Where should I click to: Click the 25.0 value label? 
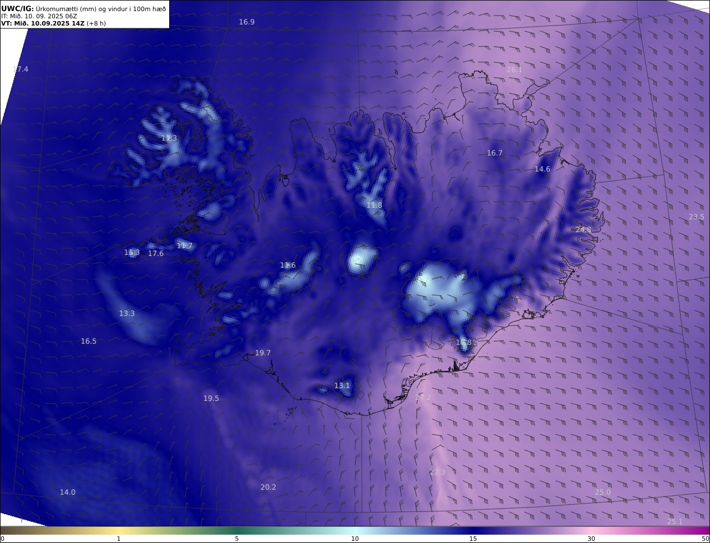[603, 492]
